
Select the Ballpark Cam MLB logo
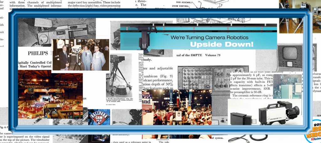click(x=100, y=117)
